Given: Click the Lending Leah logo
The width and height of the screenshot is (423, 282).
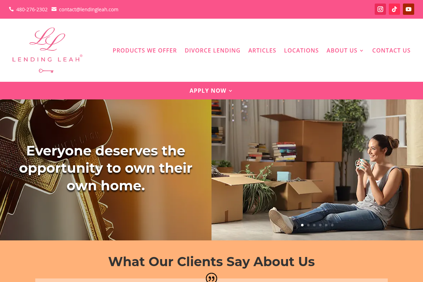Looking at the screenshot, I should pos(47,50).
